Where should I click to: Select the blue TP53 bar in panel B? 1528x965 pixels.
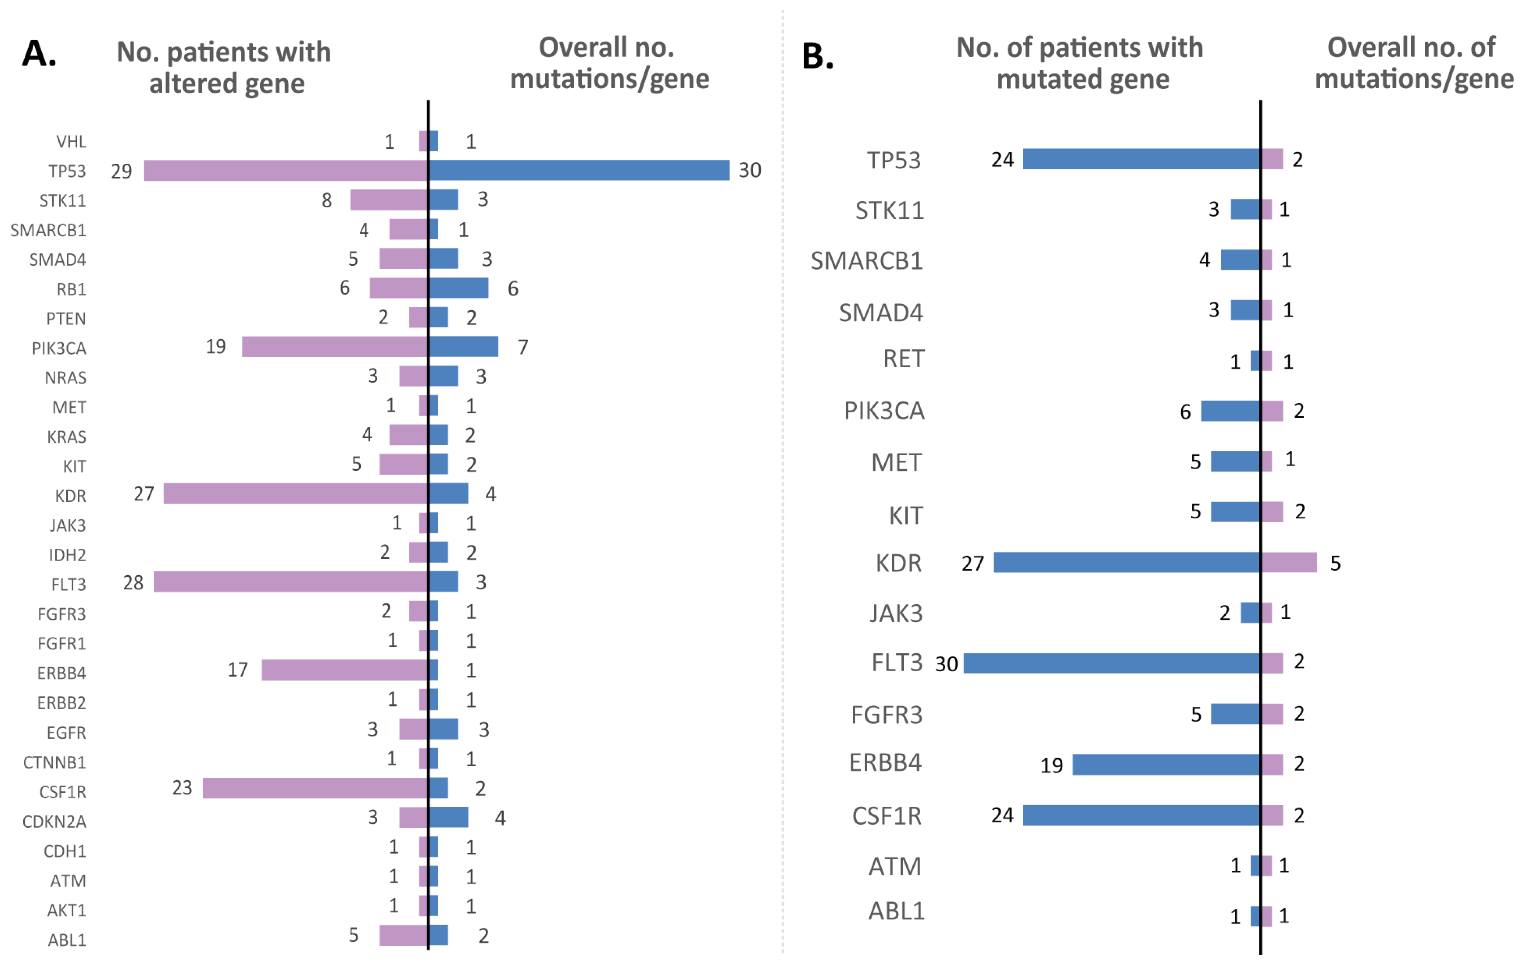[1141, 159]
